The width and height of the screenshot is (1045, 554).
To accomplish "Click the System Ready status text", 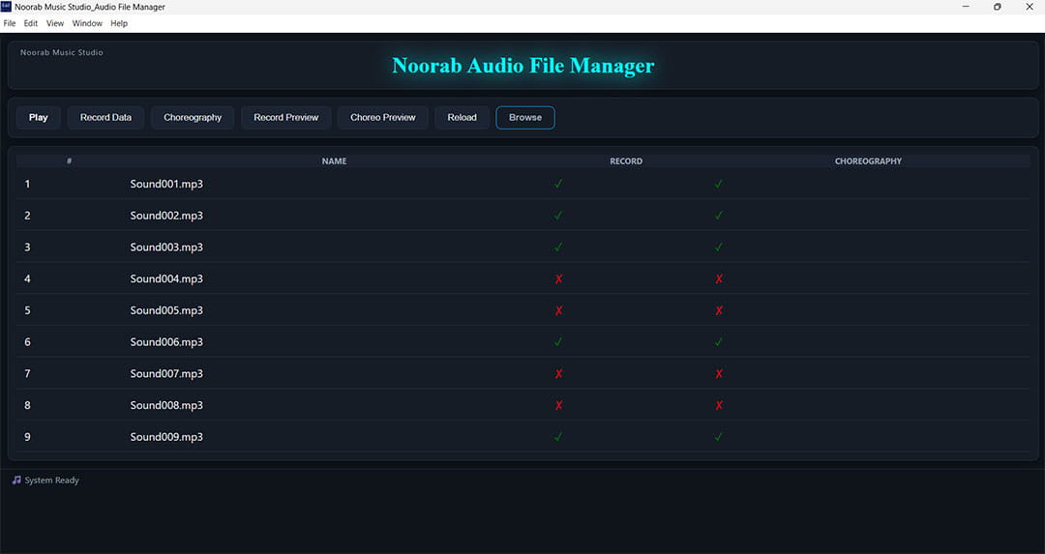I will click(52, 481).
